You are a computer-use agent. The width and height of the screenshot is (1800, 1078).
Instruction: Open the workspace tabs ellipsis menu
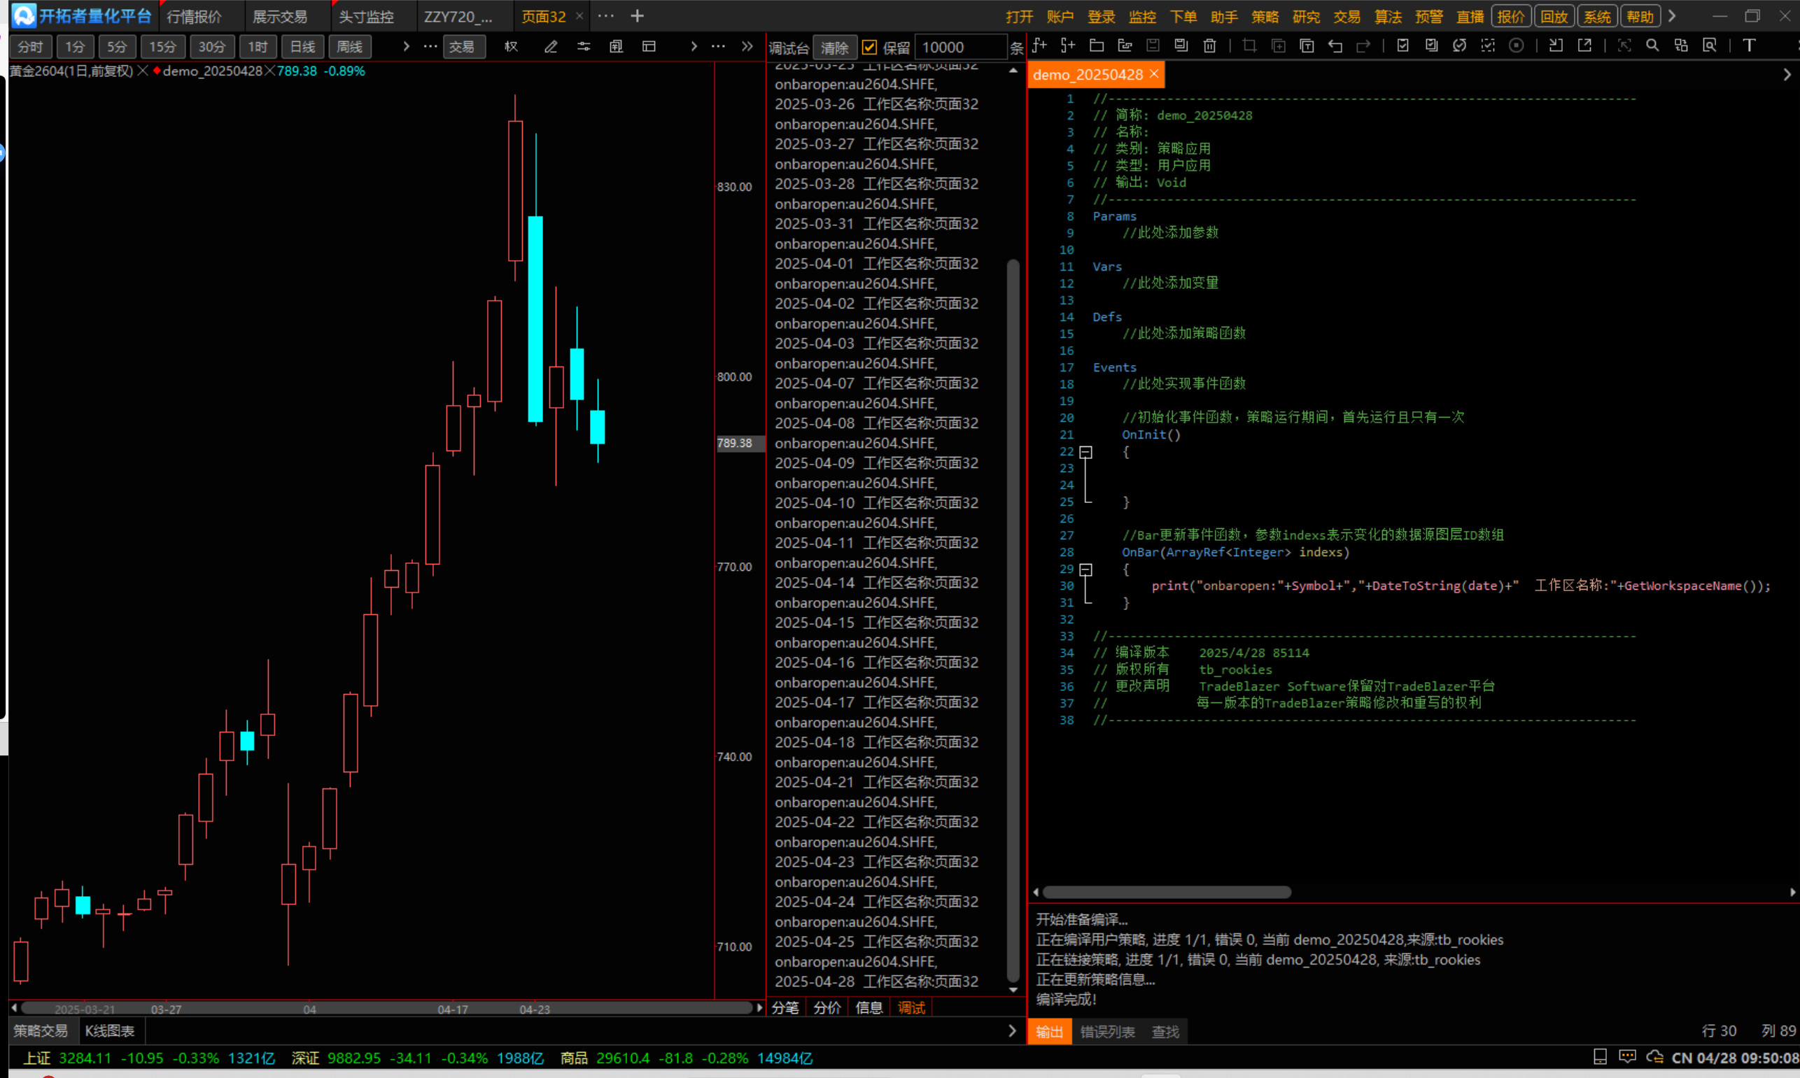click(606, 16)
